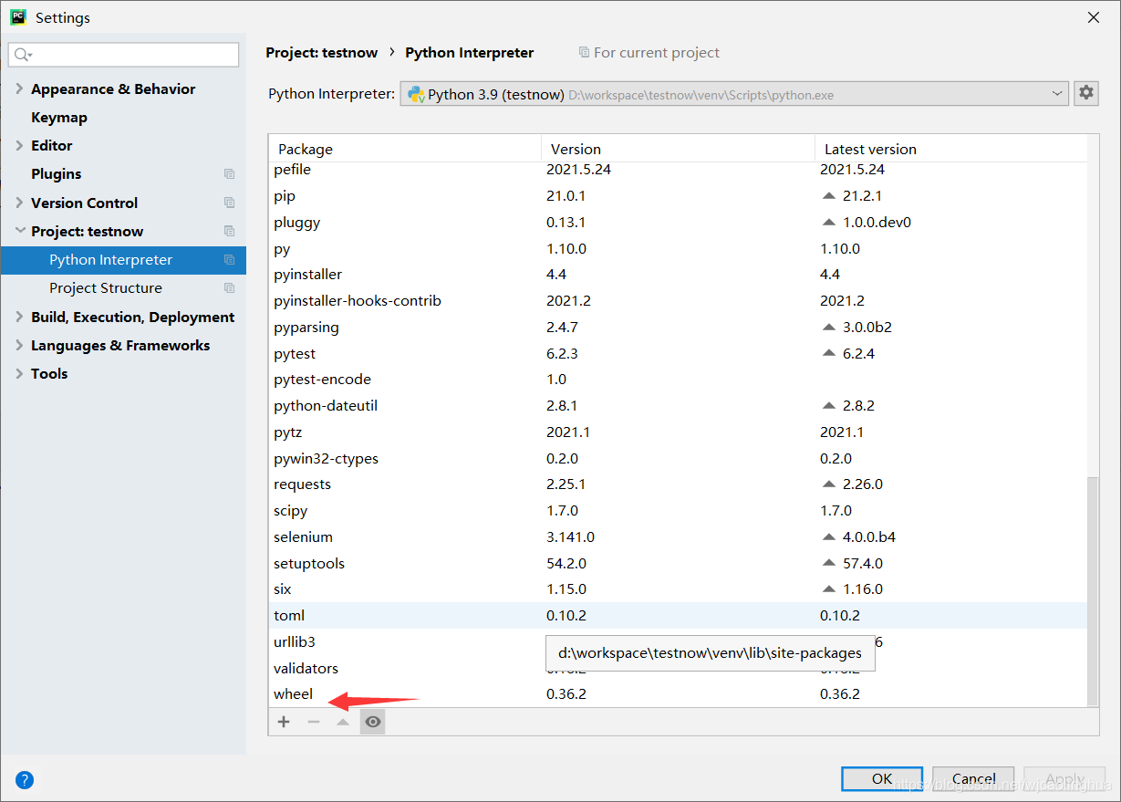This screenshot has height=802, width=1121.
Task: Click the project-level icon beside Project: testnow
Action: [x=229, y=231]
